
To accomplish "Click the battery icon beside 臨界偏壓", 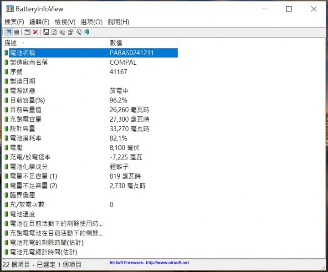I will point(6,195).
